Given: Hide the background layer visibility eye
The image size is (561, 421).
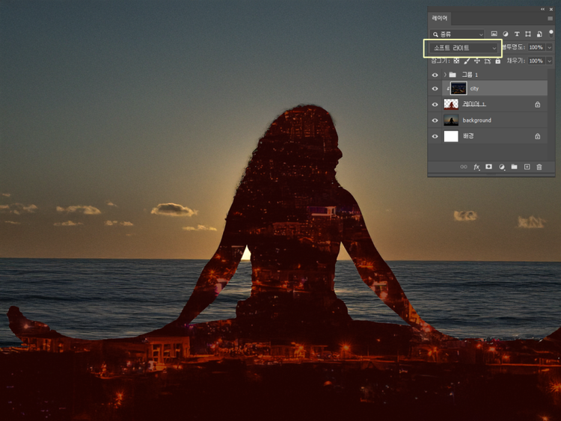Looking at the screenshot, I should point(435,120).
